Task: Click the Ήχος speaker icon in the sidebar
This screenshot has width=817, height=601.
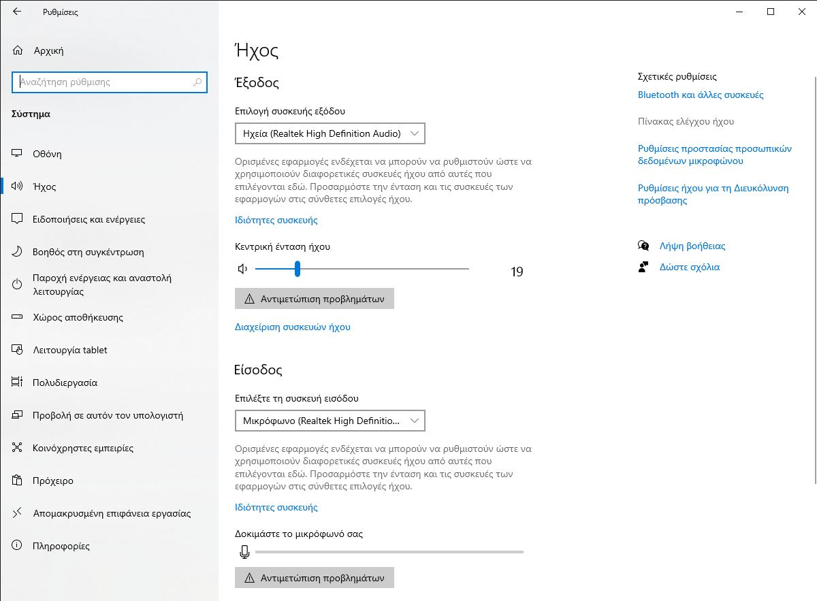Action: tap(18, 186)
